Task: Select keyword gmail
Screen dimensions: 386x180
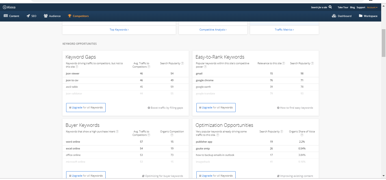Action: [199, 74]
